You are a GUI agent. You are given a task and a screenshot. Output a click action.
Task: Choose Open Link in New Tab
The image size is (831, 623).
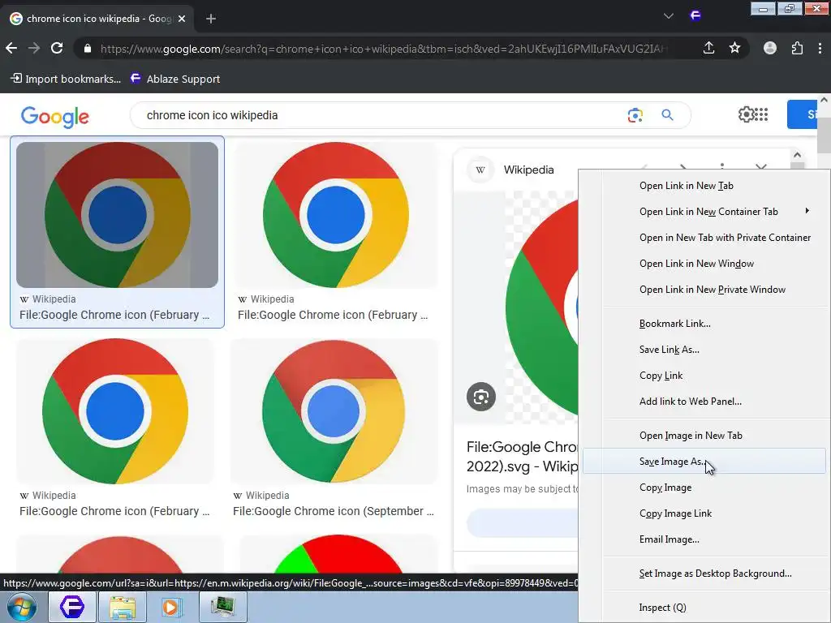[x=687, y=186]
